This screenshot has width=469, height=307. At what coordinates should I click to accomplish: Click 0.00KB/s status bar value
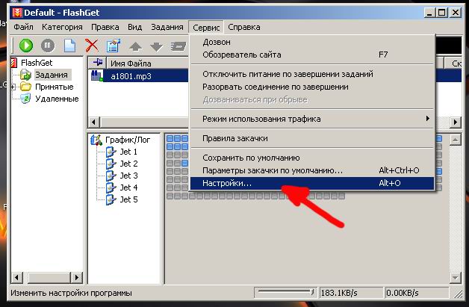point(417,293)
